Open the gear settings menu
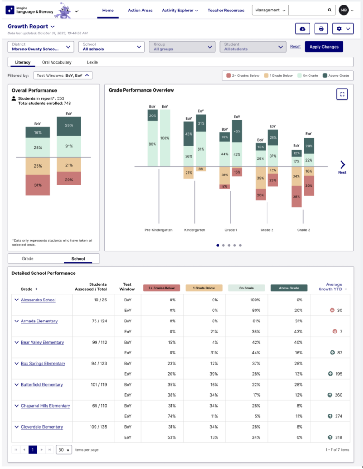 [x=343, y=29]
